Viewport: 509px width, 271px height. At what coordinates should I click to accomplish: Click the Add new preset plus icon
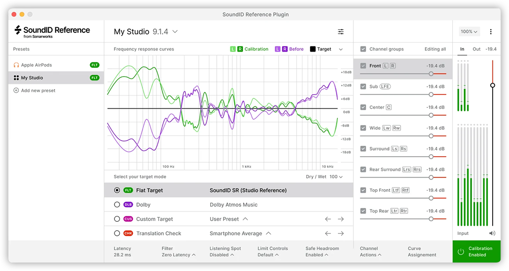click(16, 90)
